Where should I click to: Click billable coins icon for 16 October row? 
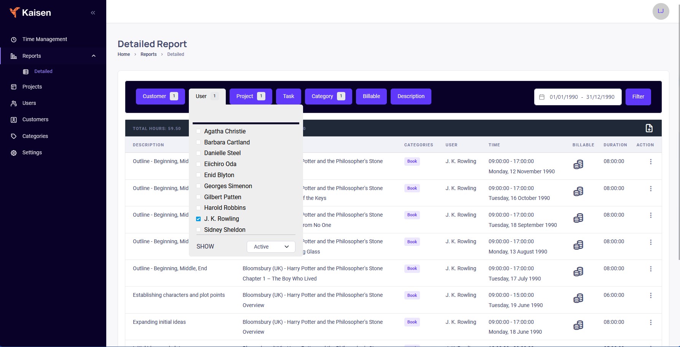(x=578, y=191)
